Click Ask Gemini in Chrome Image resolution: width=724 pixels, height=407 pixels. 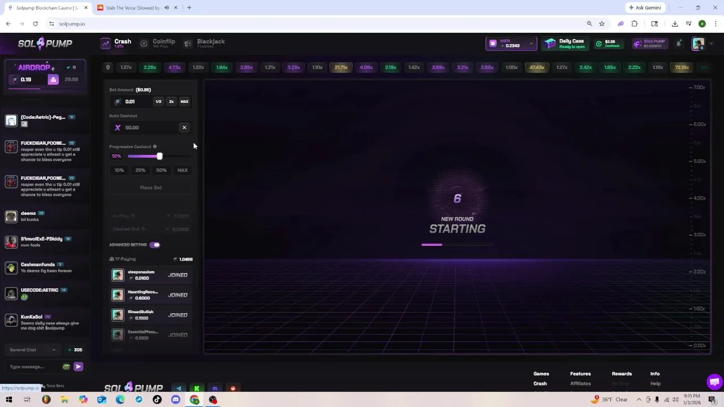pos(644,7)
